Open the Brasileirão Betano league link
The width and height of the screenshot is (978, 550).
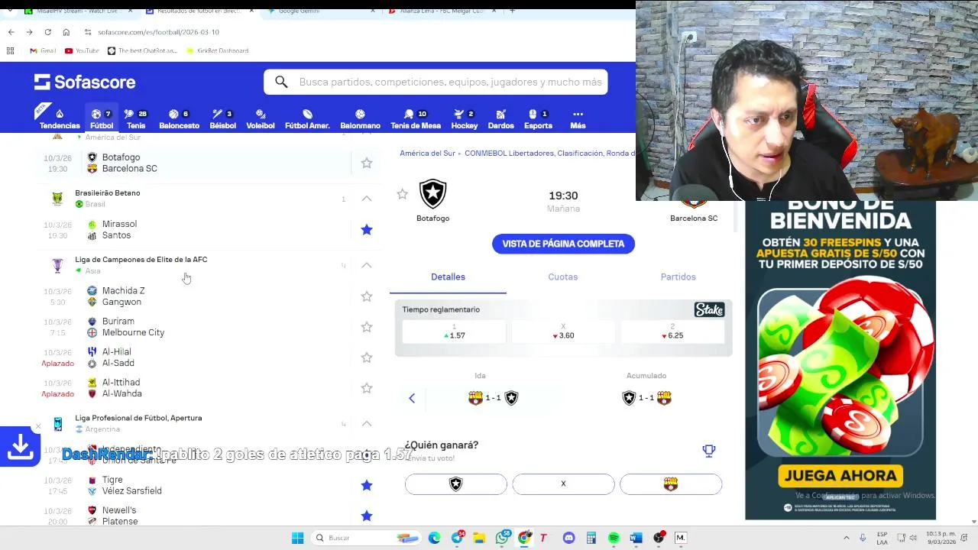tap(108, 193)
